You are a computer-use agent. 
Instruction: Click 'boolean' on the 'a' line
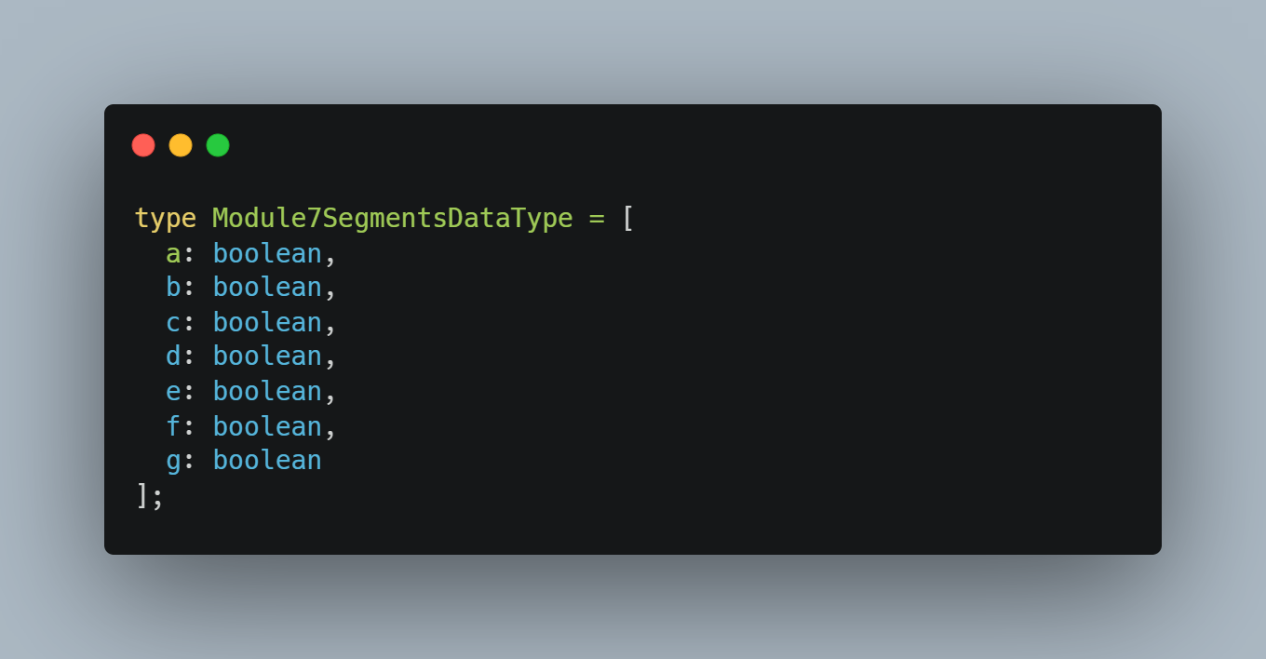pos(267,253)
